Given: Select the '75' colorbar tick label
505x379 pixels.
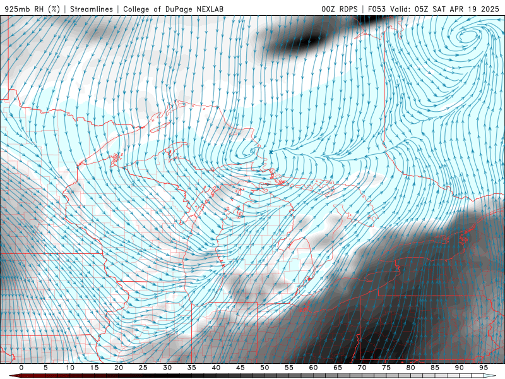Looking at the screenshot, I should (x=386, y=368).
